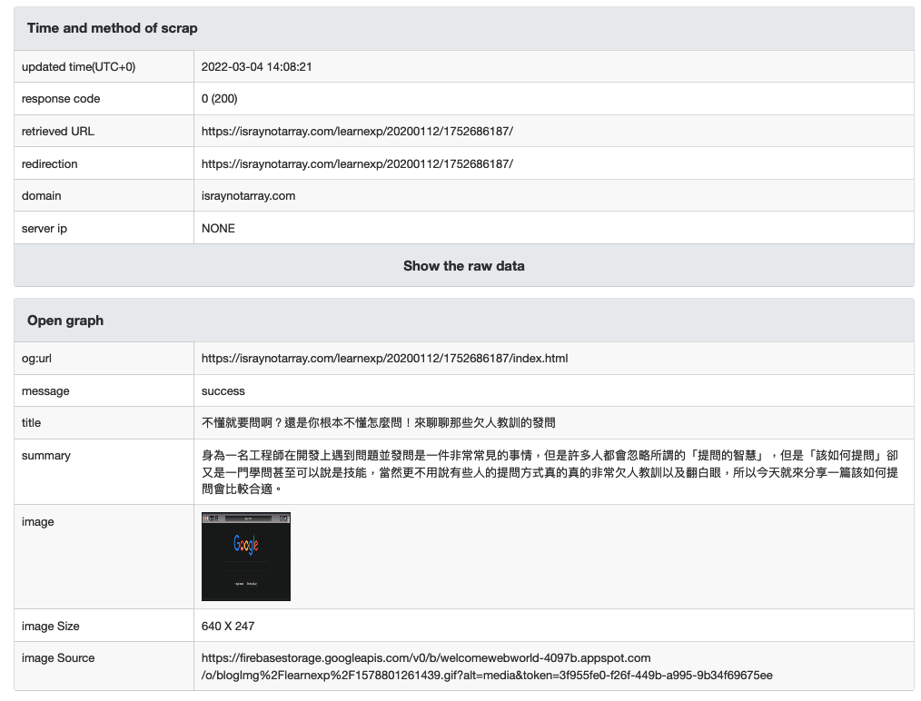Image resolution: width=921 pixels, height=701 pixels.
Task: Select the Time and method of scrap header
Action: click(112, 28)
